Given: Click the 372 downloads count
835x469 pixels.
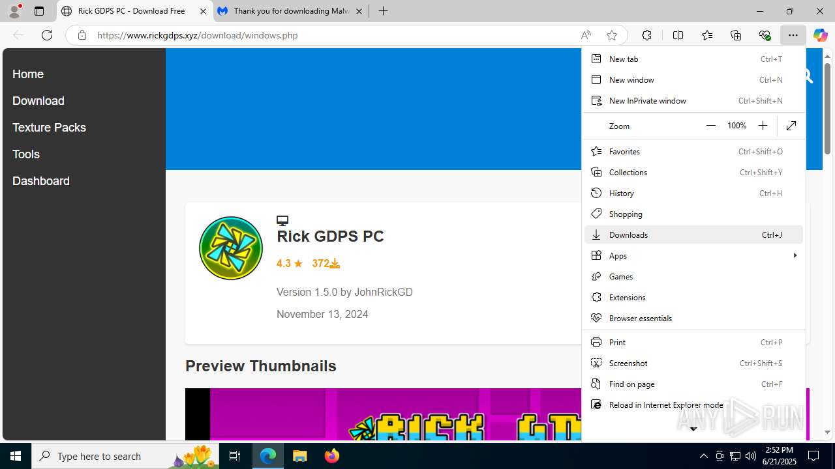Looking at the screenshot, I should [326, 264].
